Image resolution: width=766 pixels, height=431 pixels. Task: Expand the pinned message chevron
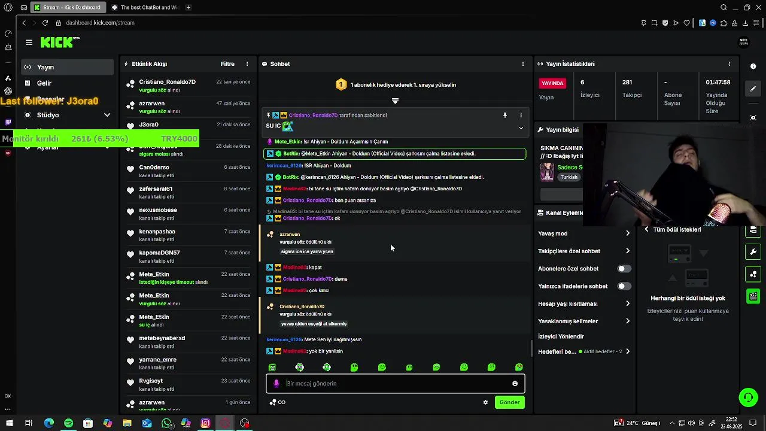click(x=521, y=128)
